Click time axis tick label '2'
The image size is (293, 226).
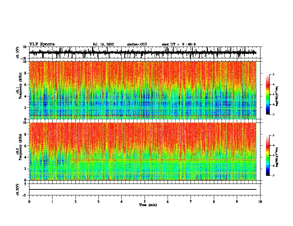[75, 202]
